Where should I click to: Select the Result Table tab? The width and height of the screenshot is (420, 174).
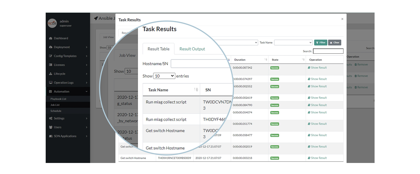click(158, 49)
